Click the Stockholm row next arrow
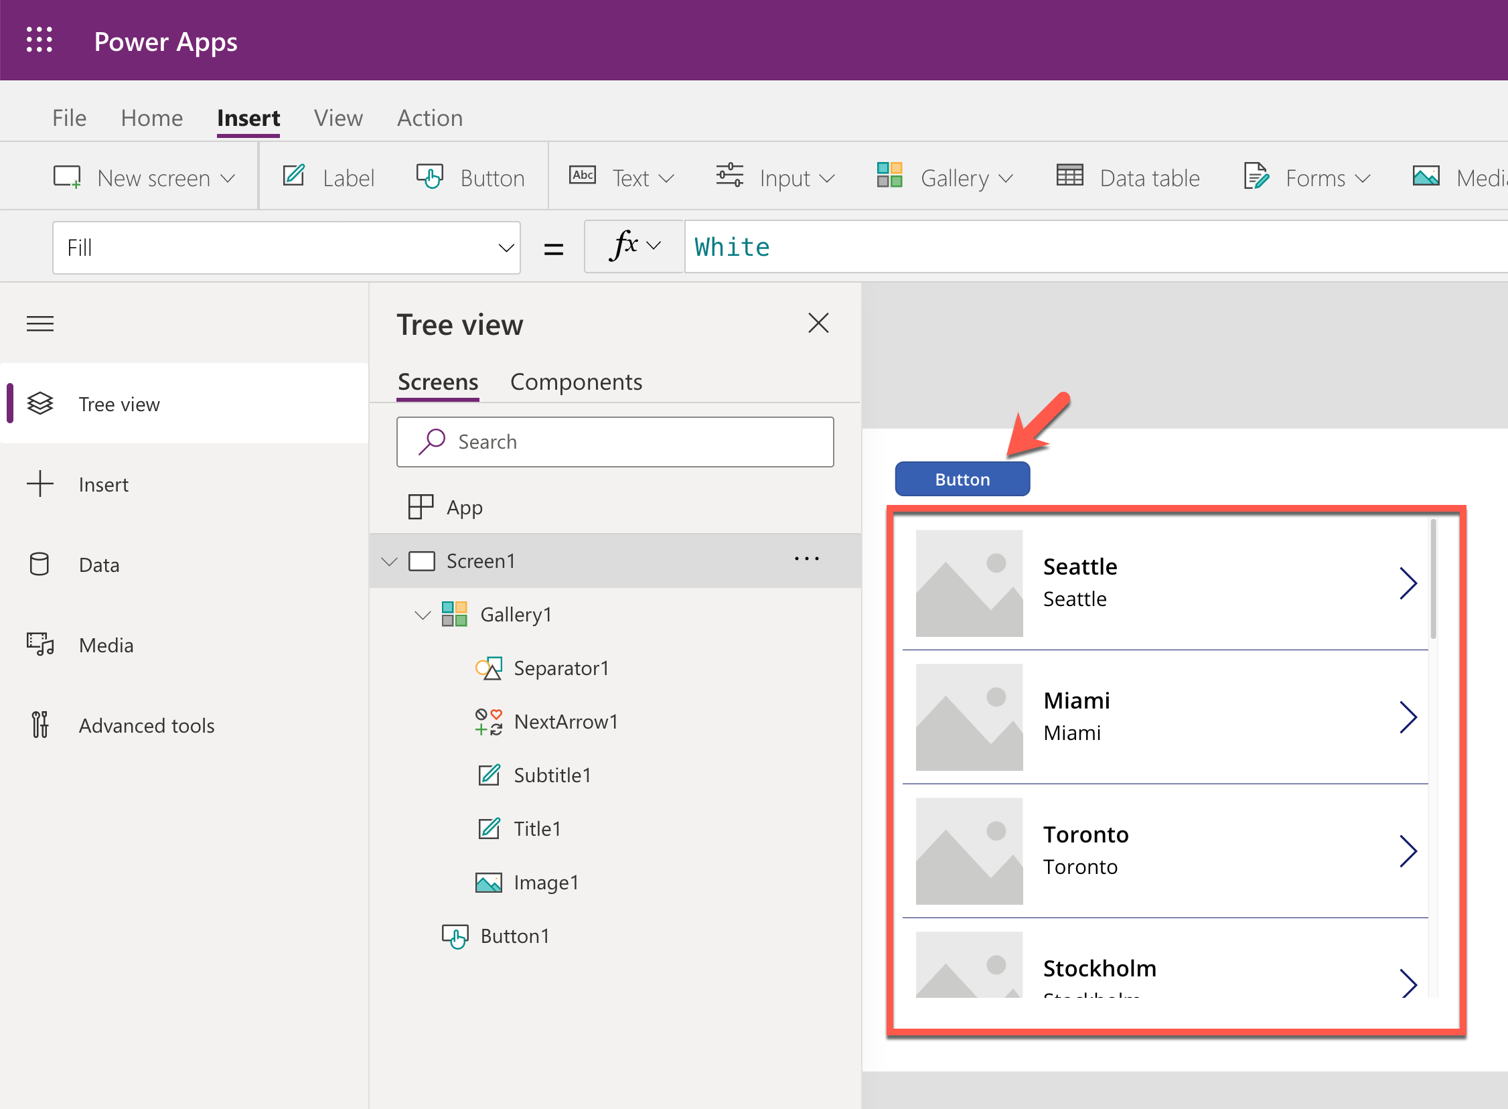The width and height of the screenshot is (1508, 1109). [x=1408, y=984]
